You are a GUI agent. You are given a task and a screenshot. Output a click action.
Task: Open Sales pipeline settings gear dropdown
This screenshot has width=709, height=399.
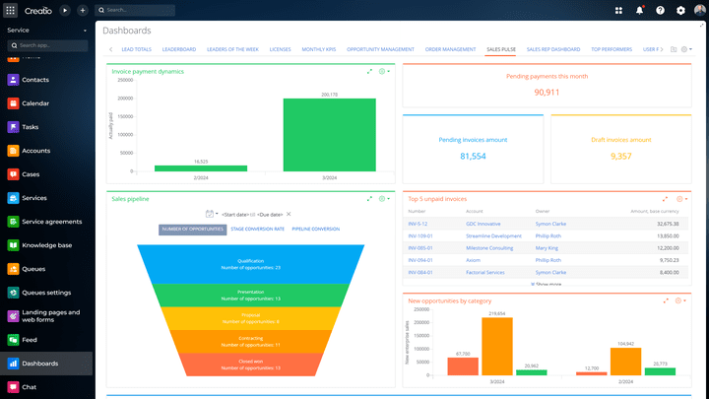pyautogui.click(x=384, y=199)
